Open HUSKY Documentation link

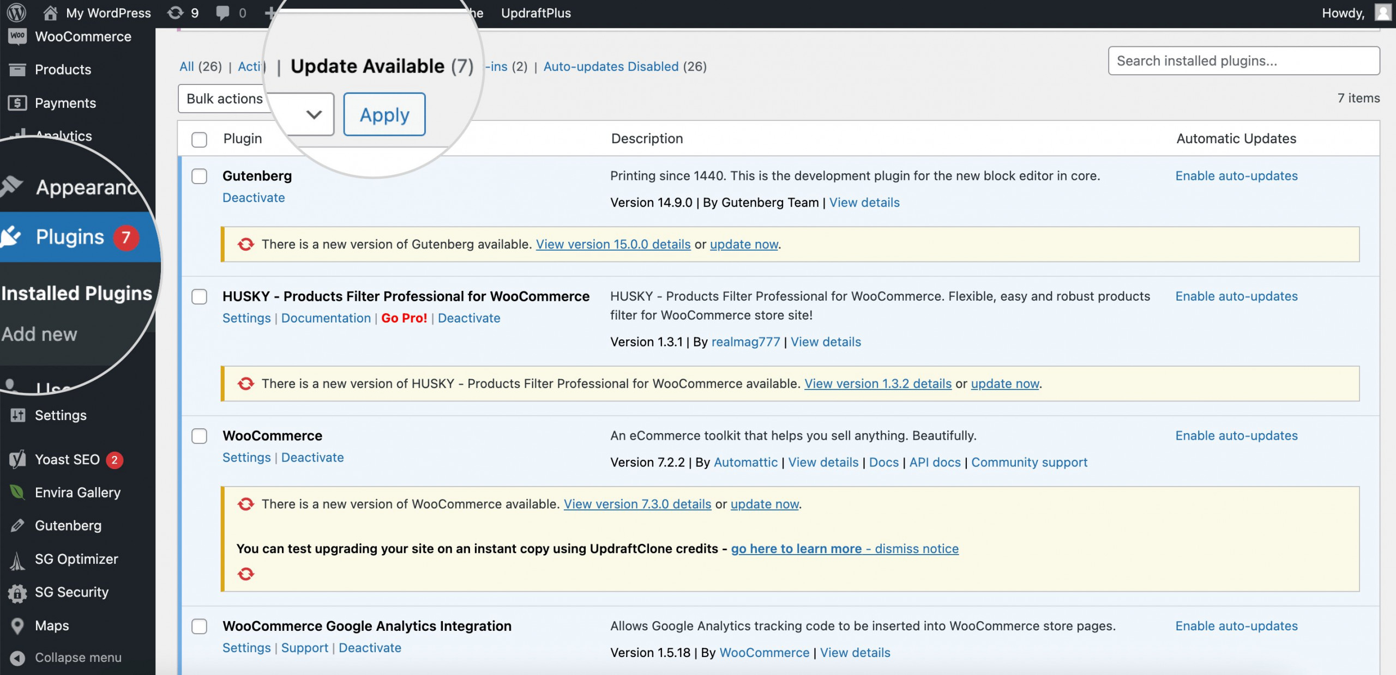coord(326,318)
